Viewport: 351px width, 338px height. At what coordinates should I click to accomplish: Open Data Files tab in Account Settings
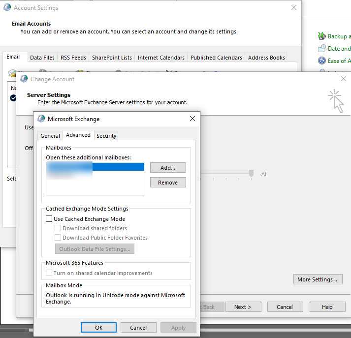[42, 58]
